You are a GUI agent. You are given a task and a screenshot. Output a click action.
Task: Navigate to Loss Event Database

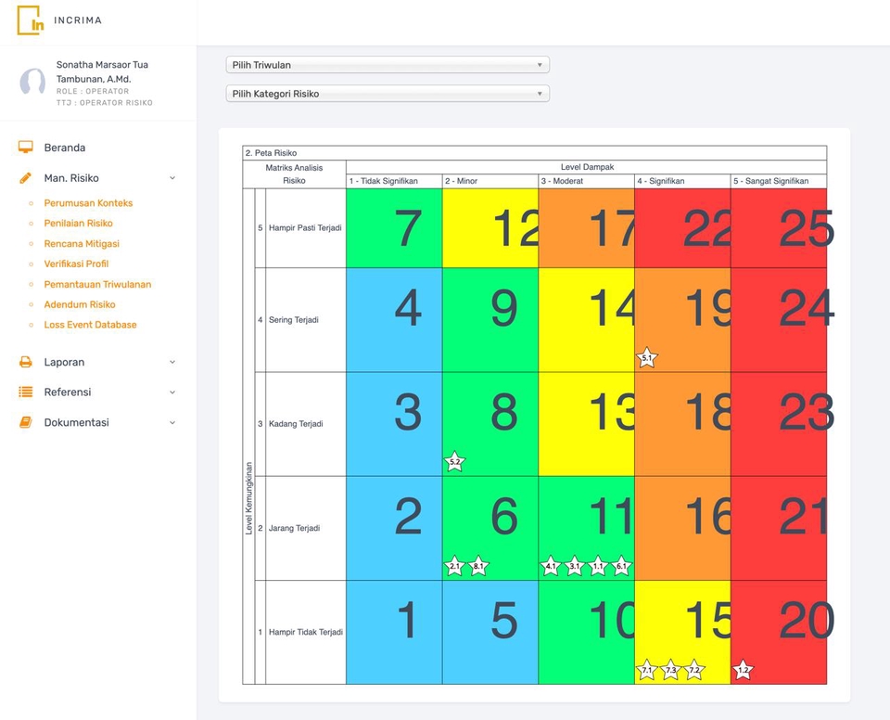pos(90,325)
